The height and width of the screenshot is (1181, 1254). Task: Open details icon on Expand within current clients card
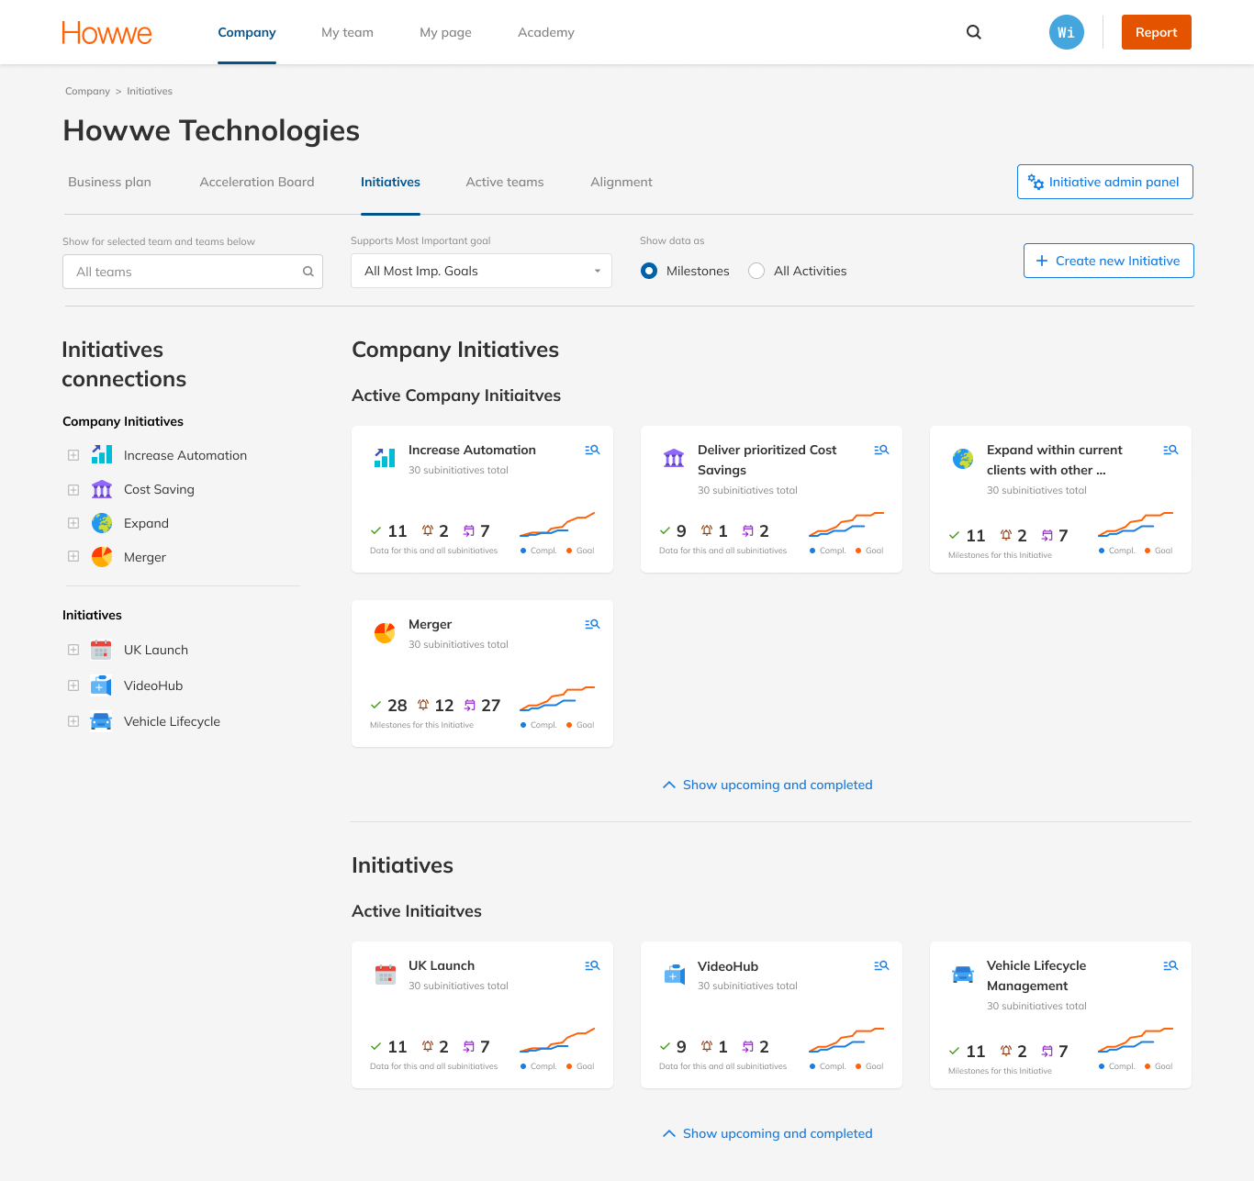[x=1170, y=450]
